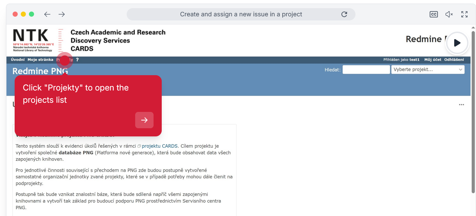Open the three-dots options menu on the page
This screenshot has width=476, height=216.
461,105
